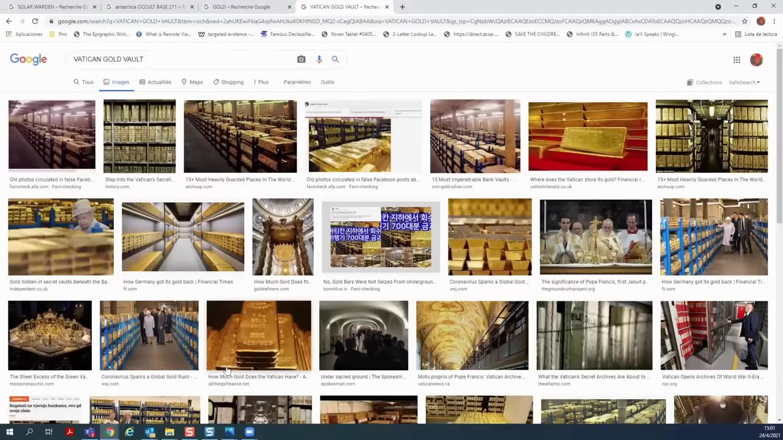Image resolution: width=783 pixels, height=440 pixels.
Task: Select the Tous search tab
Action: click(84, 82)
